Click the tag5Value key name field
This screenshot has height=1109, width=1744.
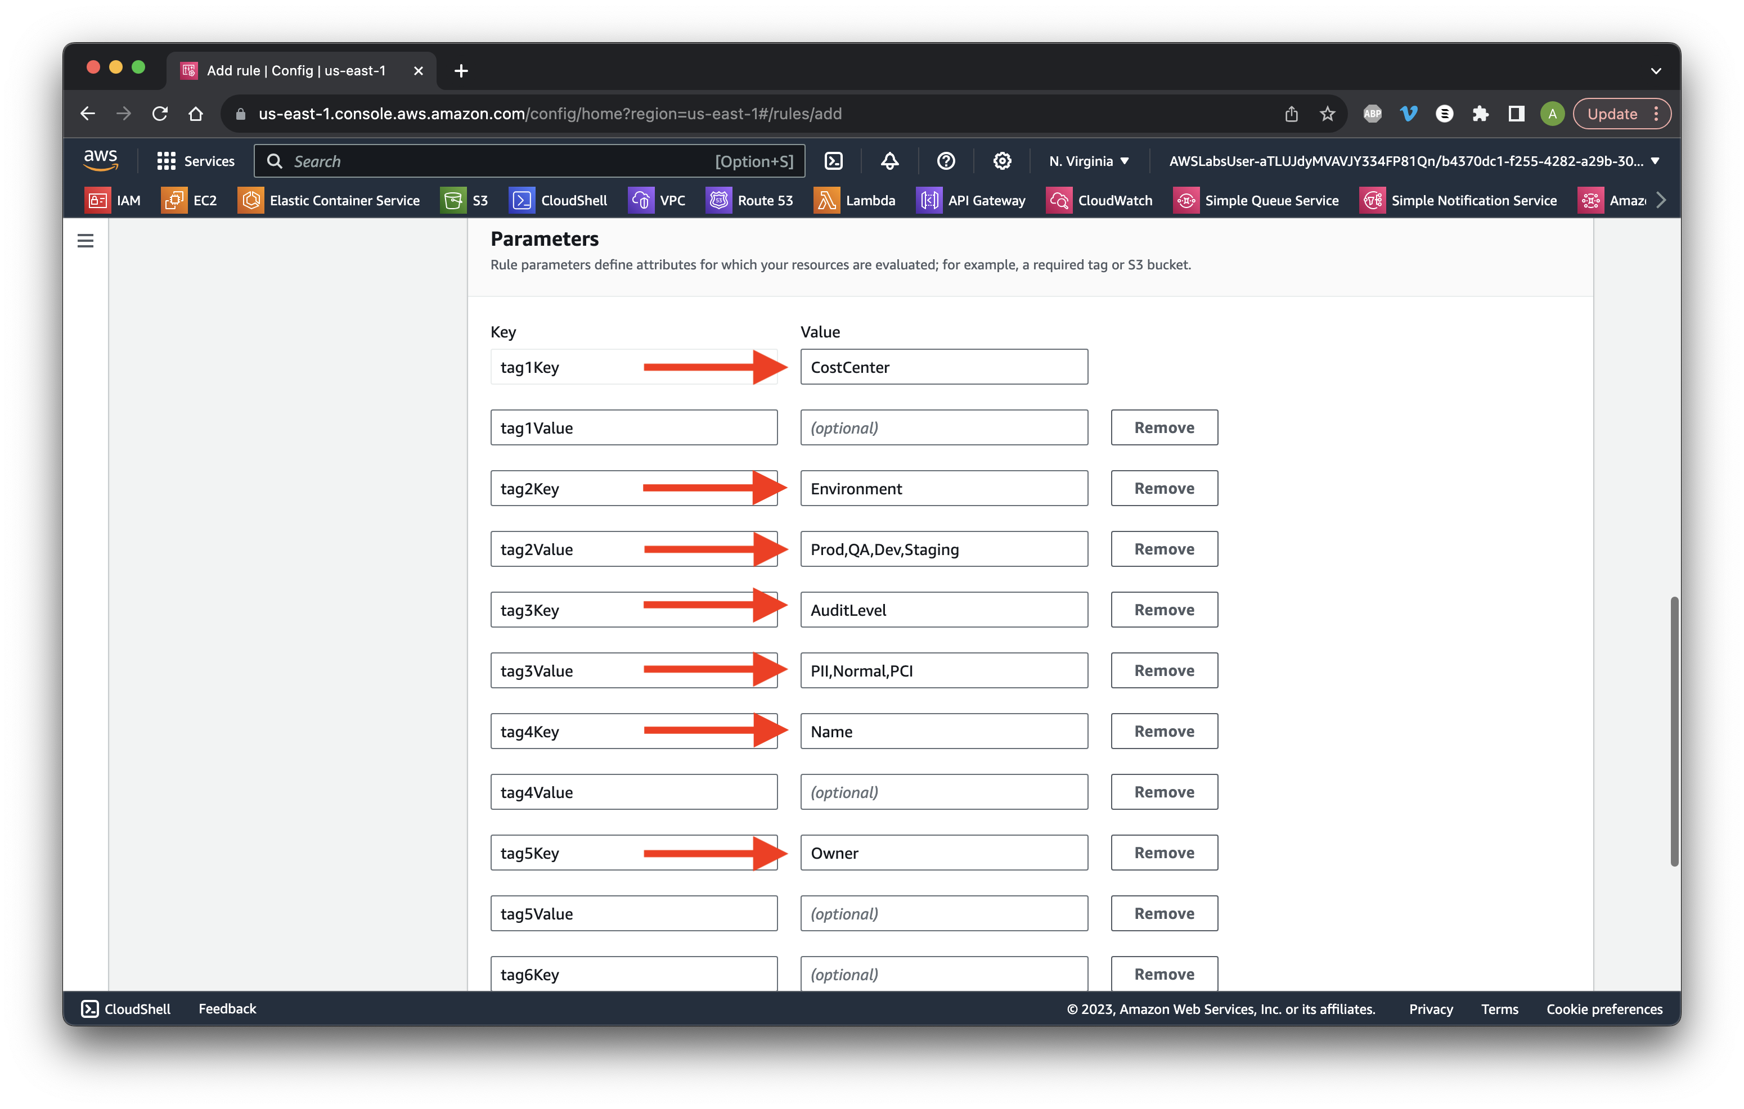tap(633, 913)
